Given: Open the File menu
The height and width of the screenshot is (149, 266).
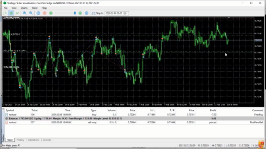Looking at the screenshot, I should (x=5, y=8).
